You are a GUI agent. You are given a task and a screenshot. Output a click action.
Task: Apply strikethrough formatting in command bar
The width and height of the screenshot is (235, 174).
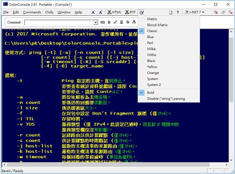pyautogui.click(x=127, y=22)
